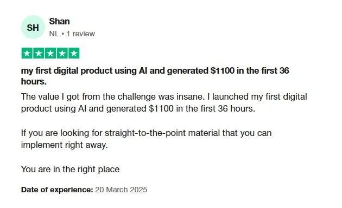This screenshot has width=342, height=208.
Task: Click the second green star
Action: tap(39, 53)
